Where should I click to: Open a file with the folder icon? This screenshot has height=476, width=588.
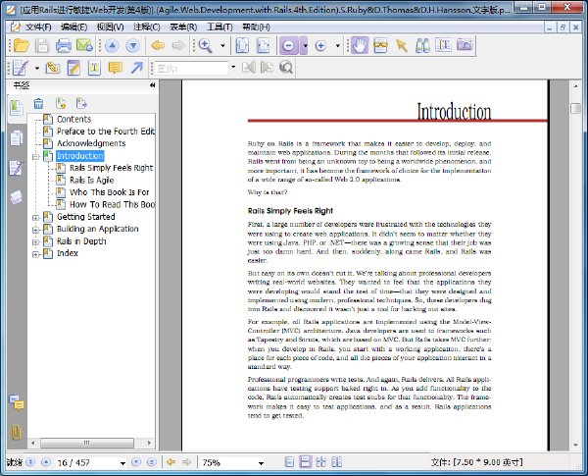coord(22,45)
